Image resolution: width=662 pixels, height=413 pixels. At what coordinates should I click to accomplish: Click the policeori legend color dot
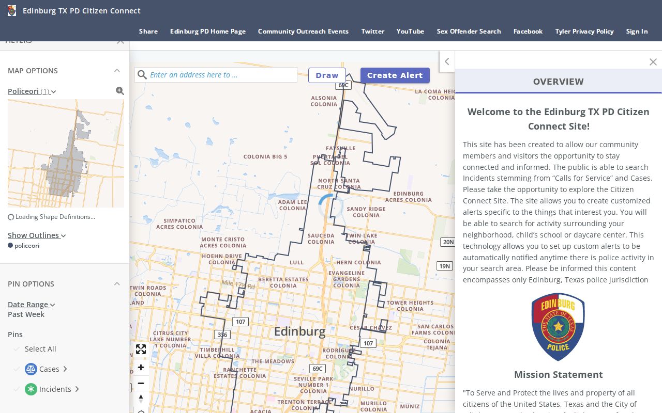(x=10, y=246)
